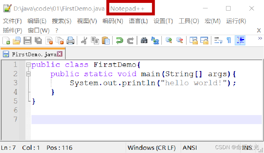Image resolution: width=264 pixels, height=153 pixels.
Task: Toggle synchronized vertical scrolling icon
Action: 194,40
